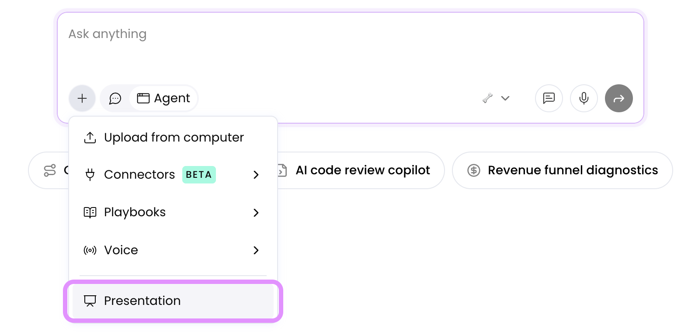
Task: Open the tools dropdown chevron
Action: point(505,98)
